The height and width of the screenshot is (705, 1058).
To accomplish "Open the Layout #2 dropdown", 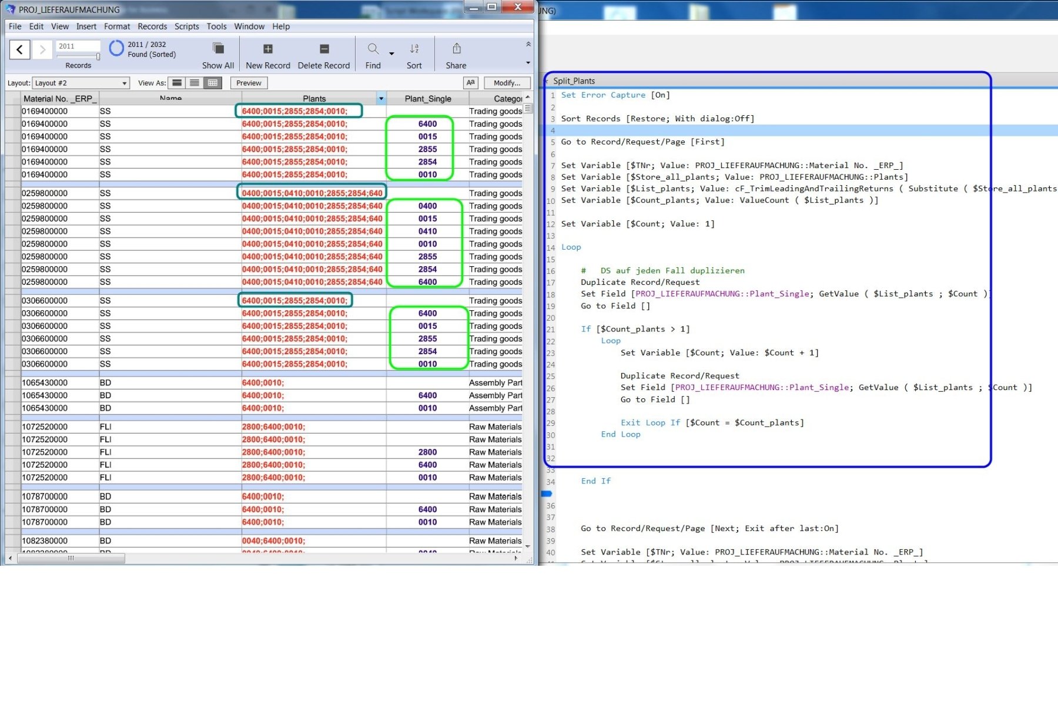I will coord(81,83).
